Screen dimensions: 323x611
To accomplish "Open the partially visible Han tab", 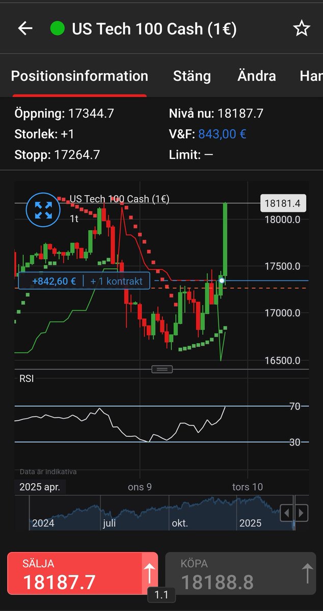I will pyautogui.click(x=311, y=76).
